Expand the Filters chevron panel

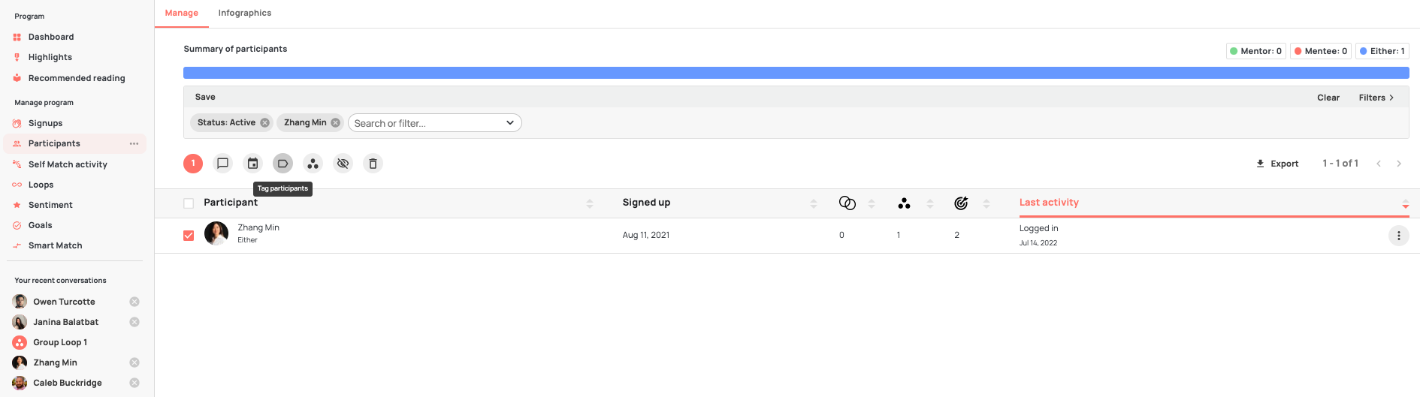point(1376,98)
